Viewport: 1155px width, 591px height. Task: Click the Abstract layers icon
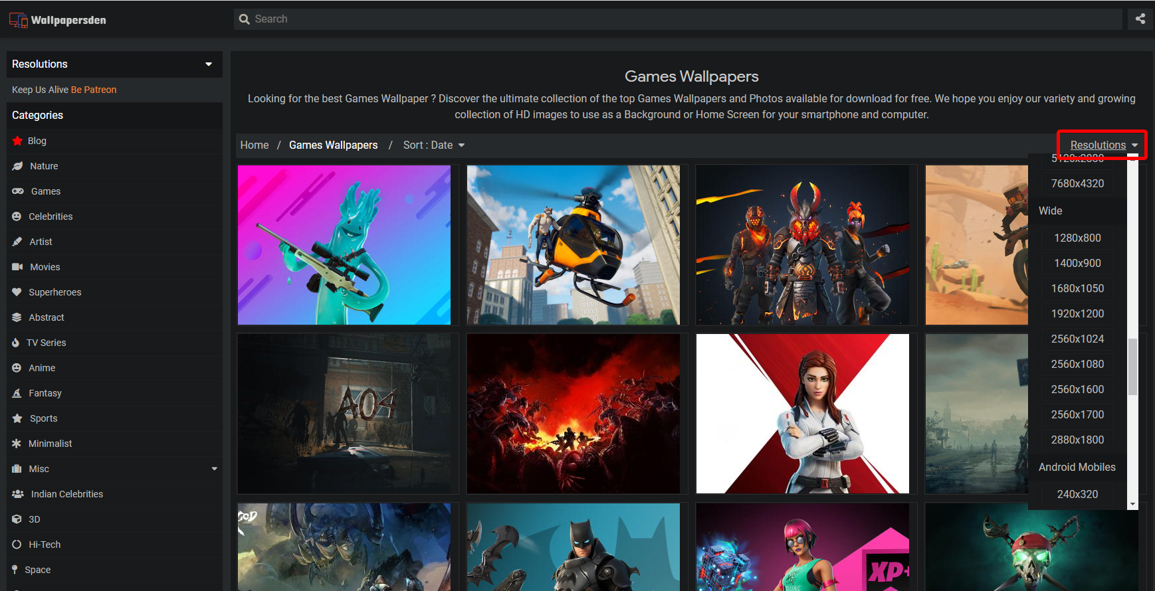coord(17,317)
